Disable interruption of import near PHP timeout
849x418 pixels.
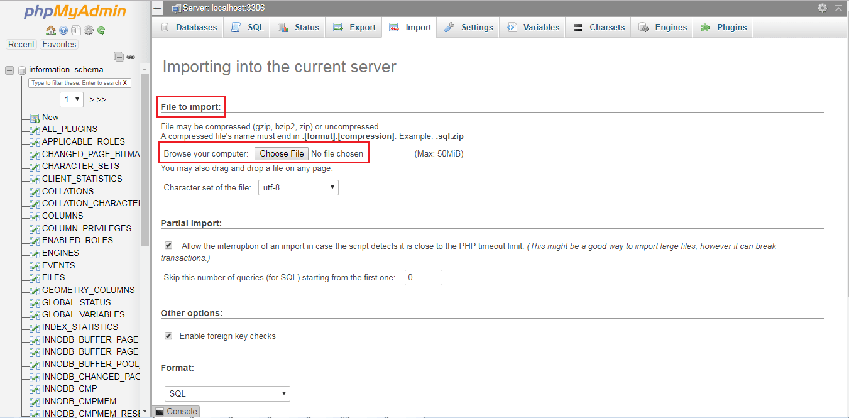pyautogui.click(x=168, y=245)
